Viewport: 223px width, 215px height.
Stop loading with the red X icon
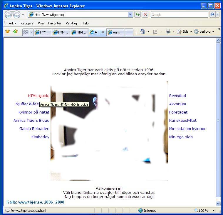(x=145, y=14)
